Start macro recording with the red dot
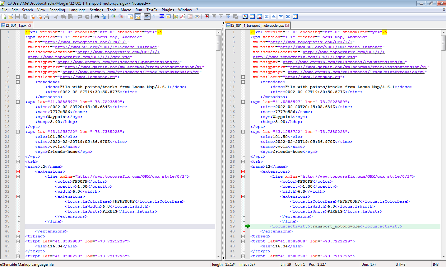The width and height of the screenshot is (446, 267). point(207,16)
